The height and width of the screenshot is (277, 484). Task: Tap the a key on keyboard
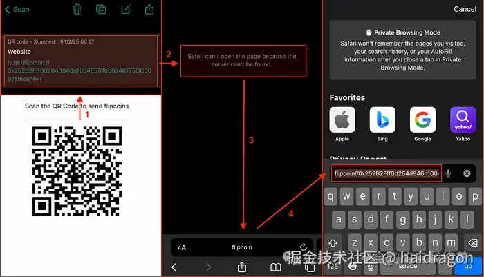338,219
